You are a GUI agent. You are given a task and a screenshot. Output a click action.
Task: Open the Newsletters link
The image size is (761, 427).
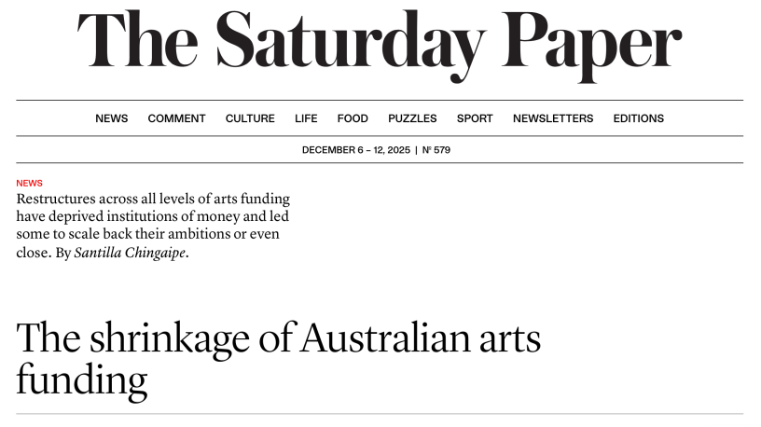click(553, 118)
